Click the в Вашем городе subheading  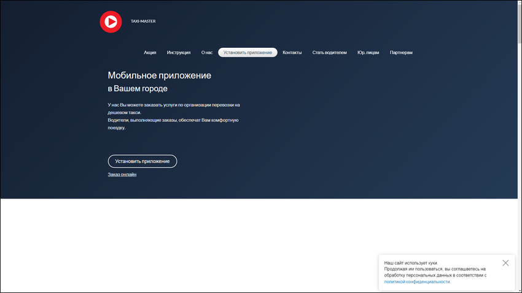138,89
